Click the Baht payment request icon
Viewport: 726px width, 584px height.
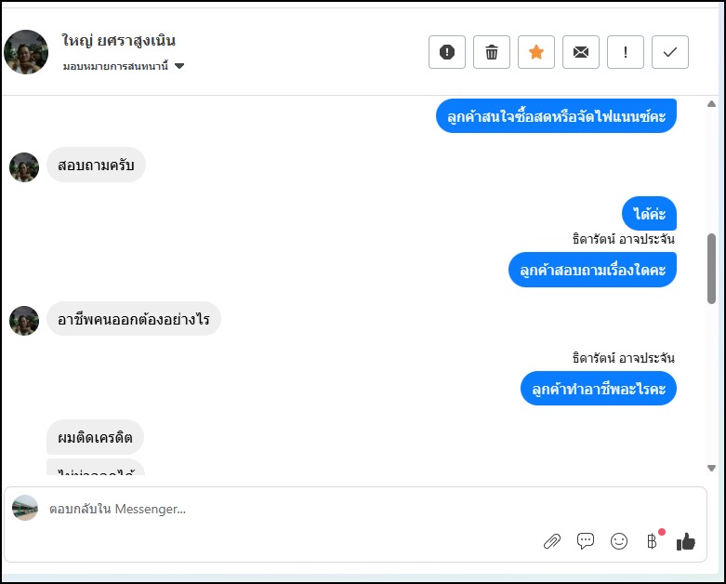(x=652, y=541)
